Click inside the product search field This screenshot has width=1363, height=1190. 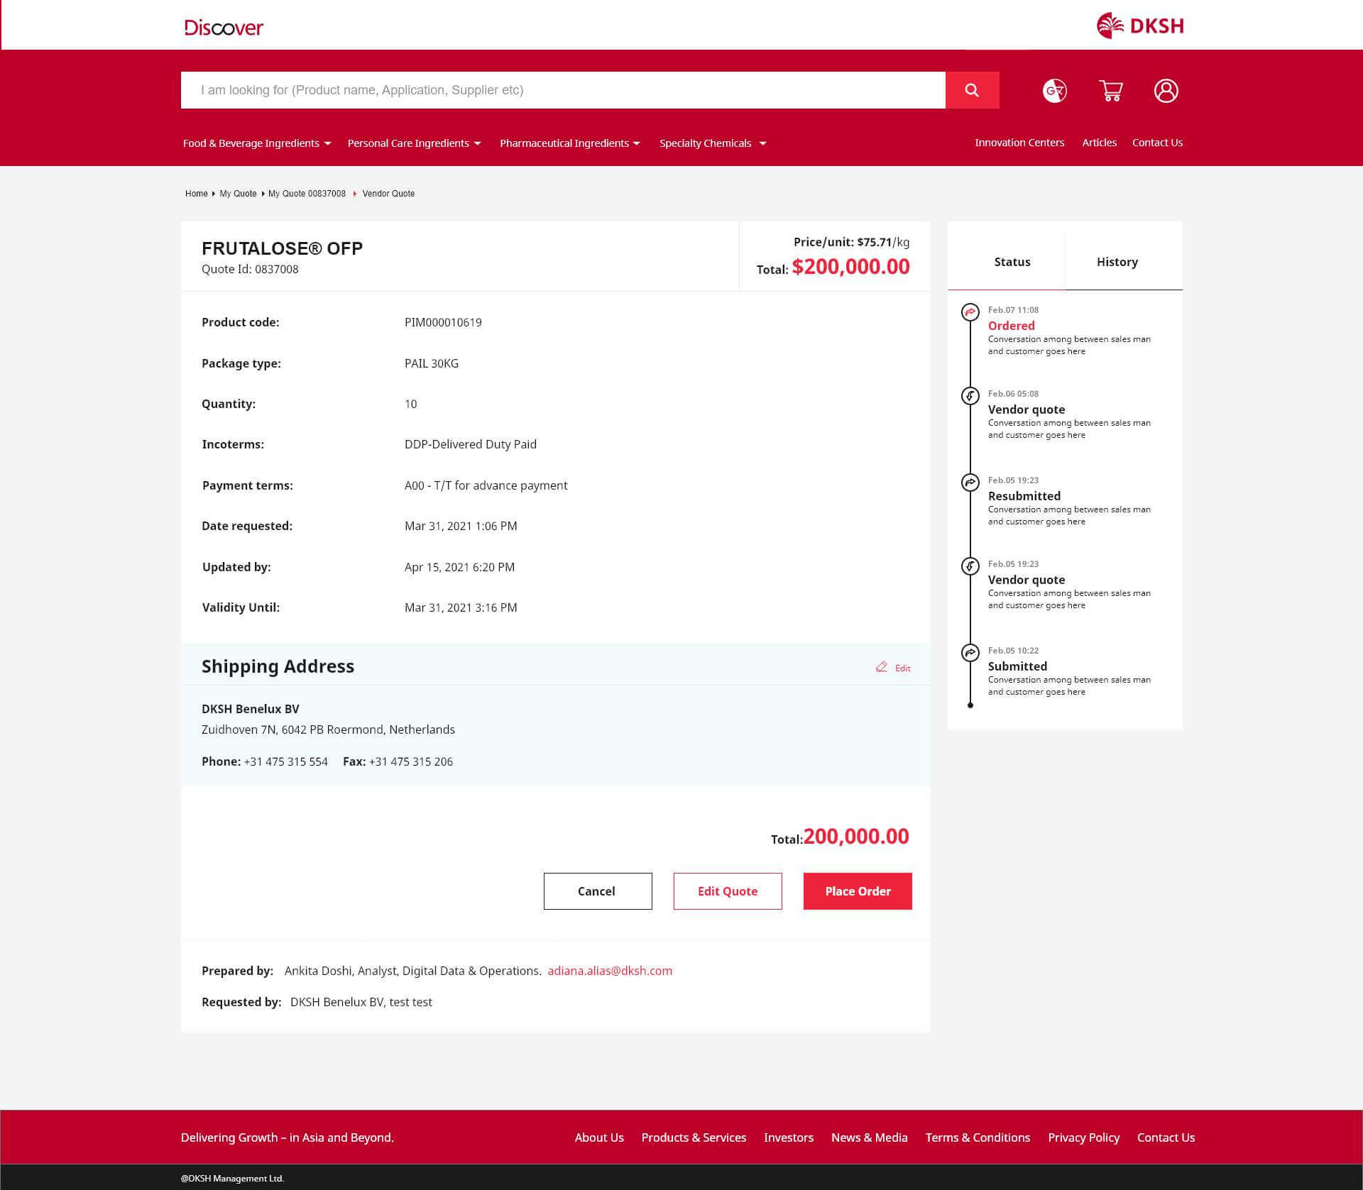561,90
